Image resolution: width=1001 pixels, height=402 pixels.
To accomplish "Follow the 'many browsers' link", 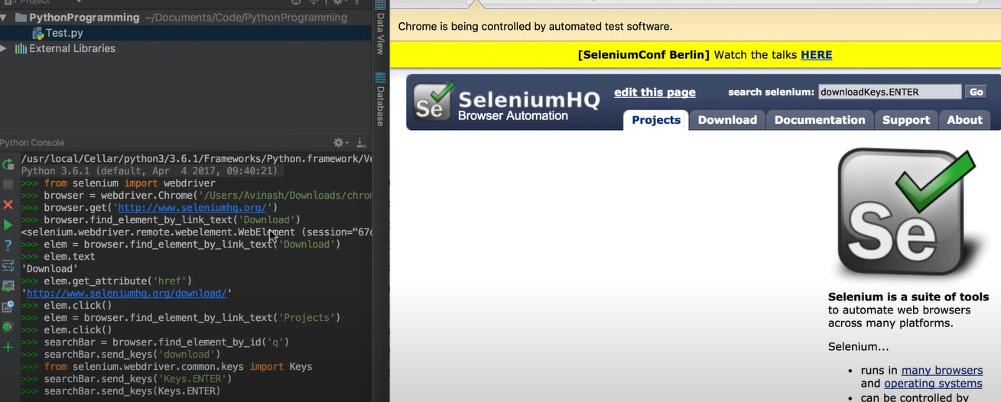I will (942, 371).
